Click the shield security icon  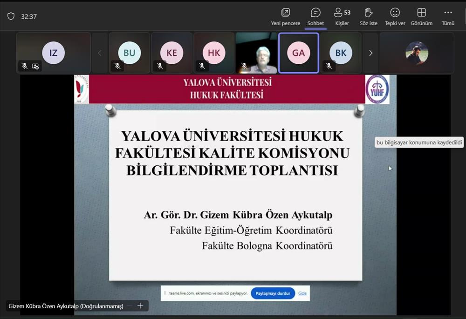(11, 16)
